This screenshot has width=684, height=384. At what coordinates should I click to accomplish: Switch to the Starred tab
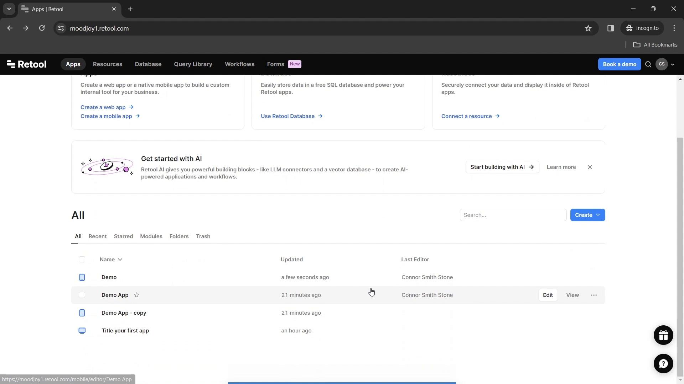point(123,236)
